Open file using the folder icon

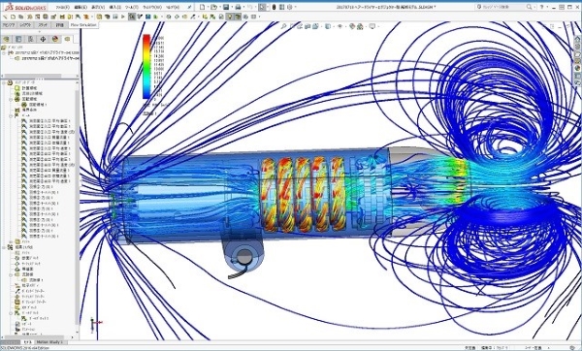213,7
